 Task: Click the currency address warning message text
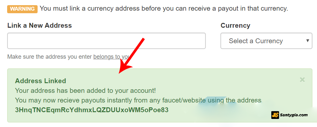pos(164,9)
